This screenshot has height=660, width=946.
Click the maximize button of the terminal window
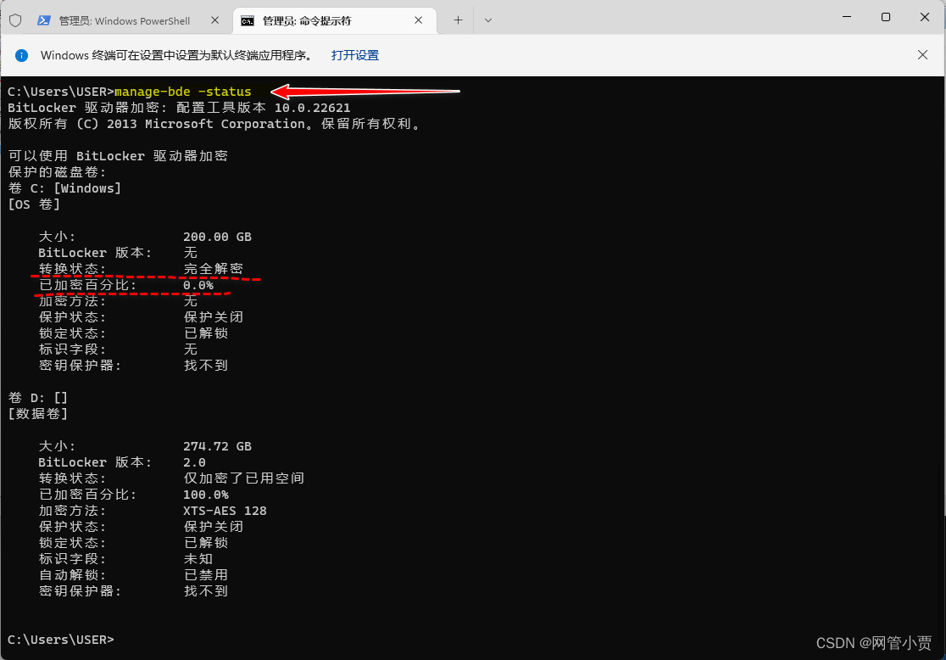coord(884,17)
